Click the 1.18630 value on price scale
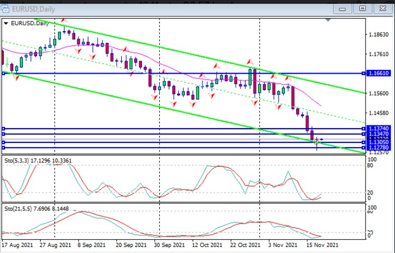This screenshot has width=395, height=253. pyautogui.click(x=378, y=34)
